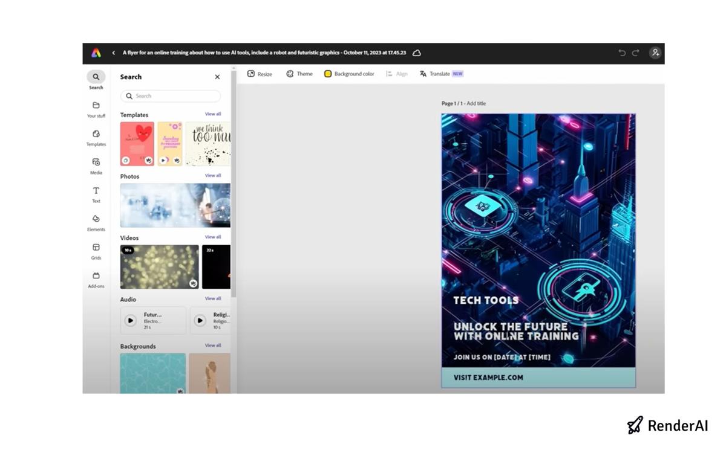Redo the last action
This screenshot has width=726, height=453.
pyautogui.click(x=635, y=53)
